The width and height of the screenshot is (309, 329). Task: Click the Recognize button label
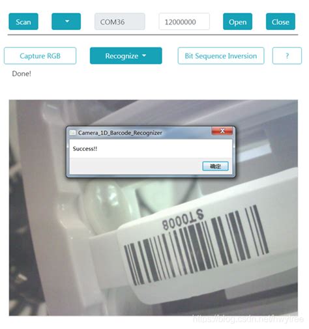tap(122, 56)
